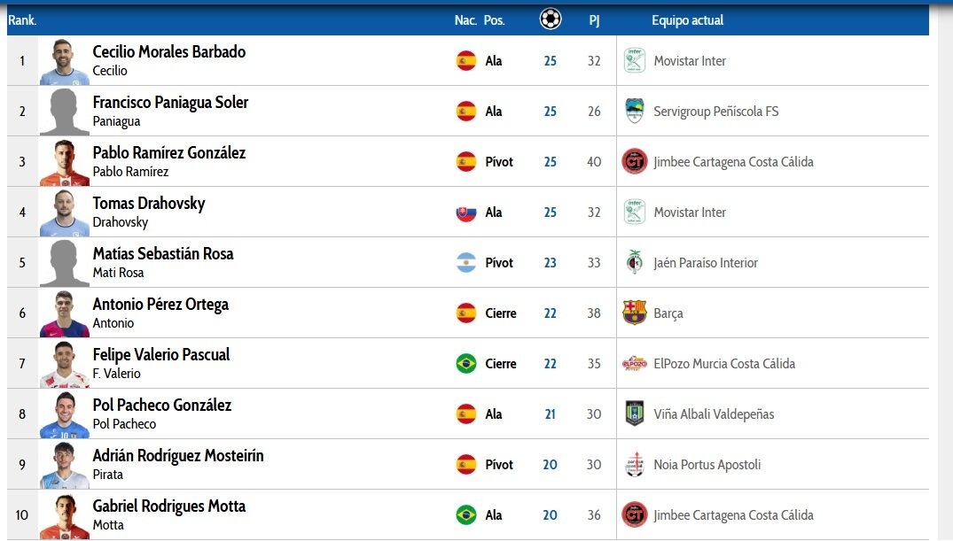Click the Argentina flag beside Mati Rosa

(466, 263)
